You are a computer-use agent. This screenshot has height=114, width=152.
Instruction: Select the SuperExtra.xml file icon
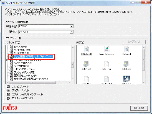107,49
